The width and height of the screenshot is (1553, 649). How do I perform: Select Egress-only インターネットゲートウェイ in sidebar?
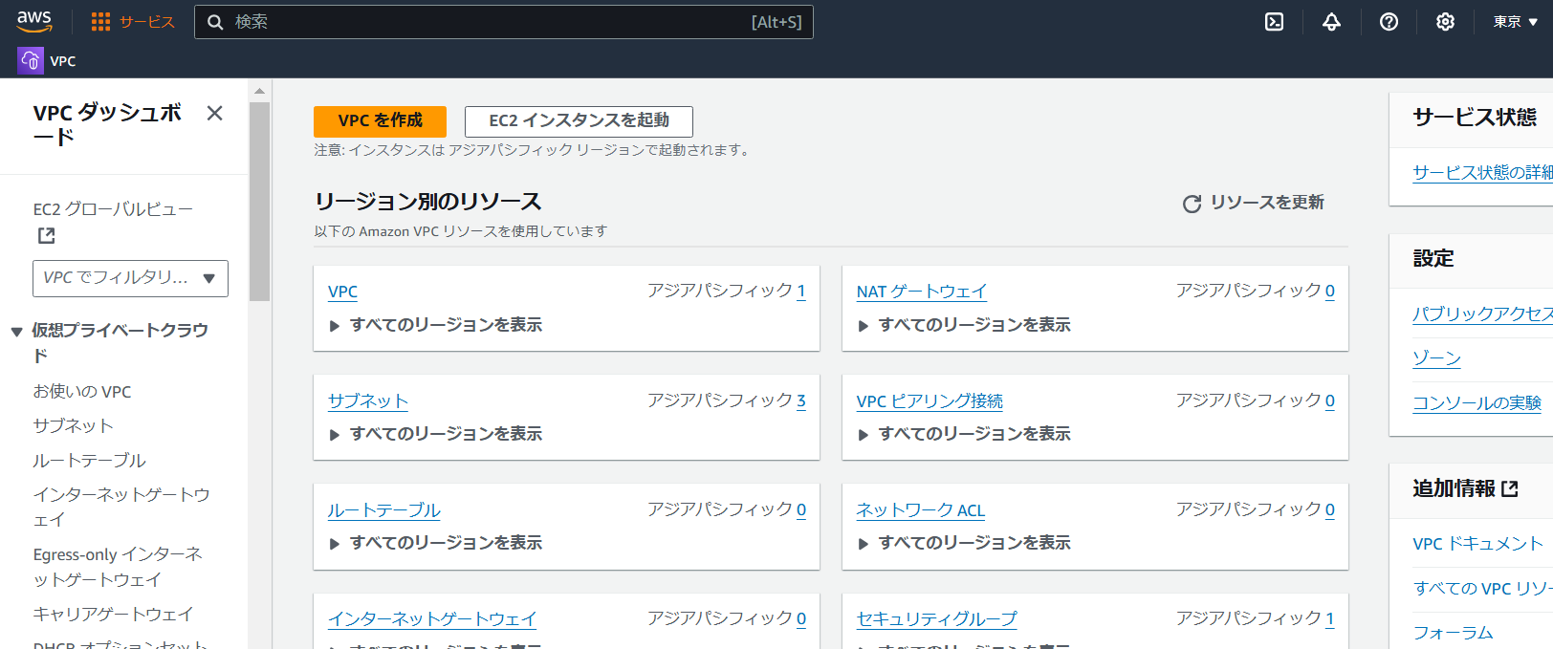tap(118, 567)
